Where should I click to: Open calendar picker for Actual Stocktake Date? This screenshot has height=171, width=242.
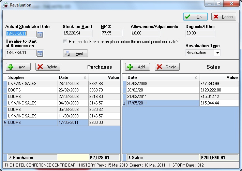[40, 34]
